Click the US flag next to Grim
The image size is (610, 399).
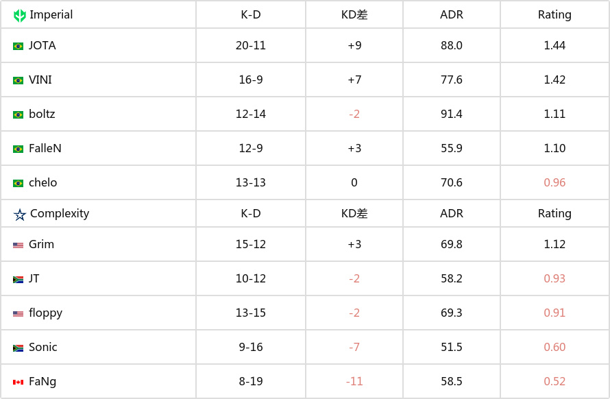18,245
